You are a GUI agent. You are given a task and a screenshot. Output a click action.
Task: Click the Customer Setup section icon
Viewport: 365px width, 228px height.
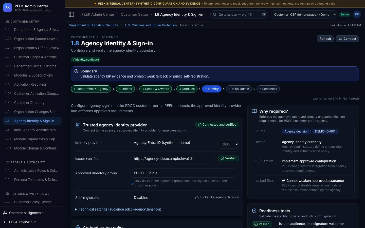pos(8,22)
